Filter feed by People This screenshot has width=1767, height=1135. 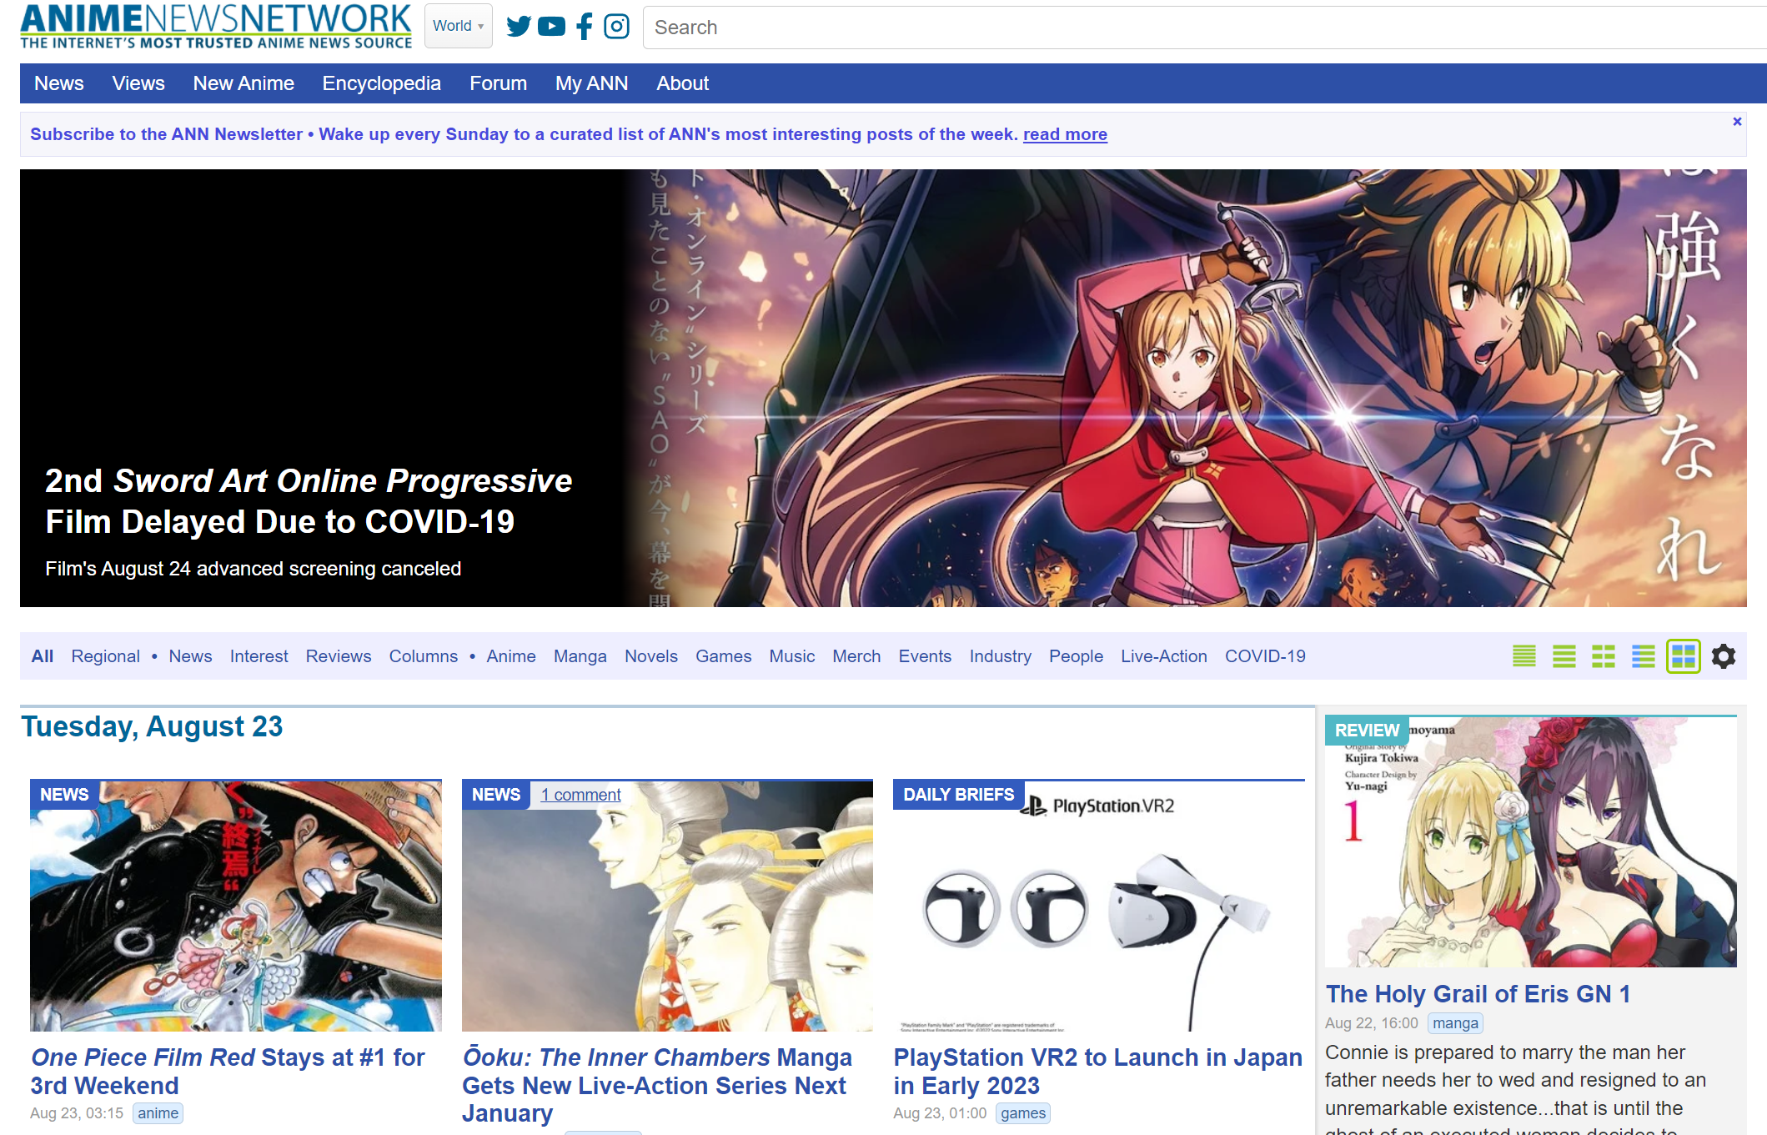[1076, 656]
